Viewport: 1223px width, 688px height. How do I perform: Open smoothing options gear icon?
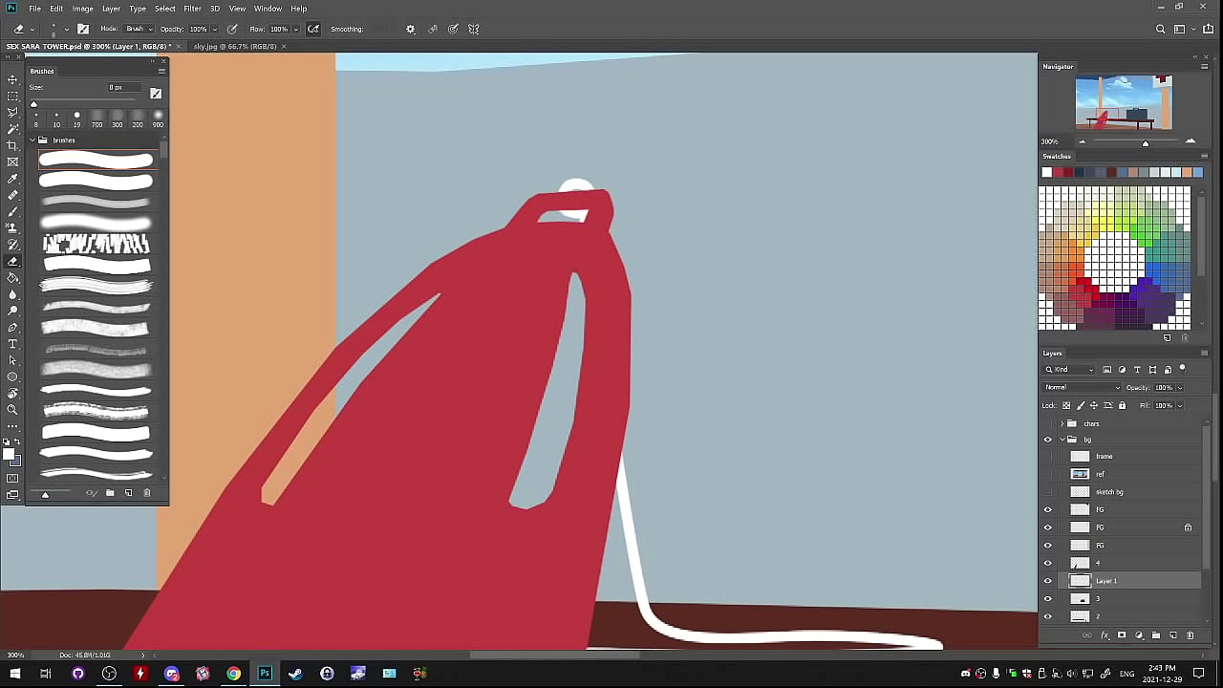point(411,29)
